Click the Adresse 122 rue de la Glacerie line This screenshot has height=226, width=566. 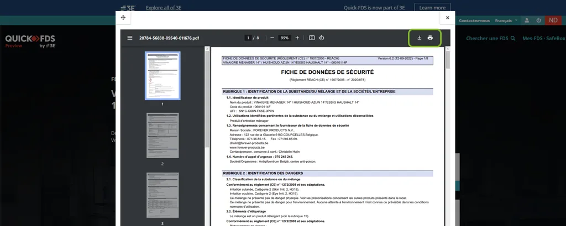point(274,134)
